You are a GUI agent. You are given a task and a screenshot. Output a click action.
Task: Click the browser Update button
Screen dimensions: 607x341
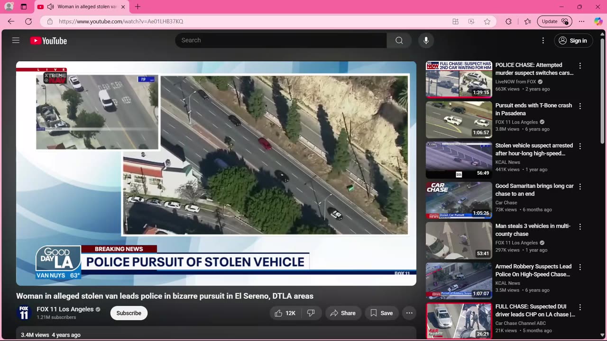pos(554,21)
